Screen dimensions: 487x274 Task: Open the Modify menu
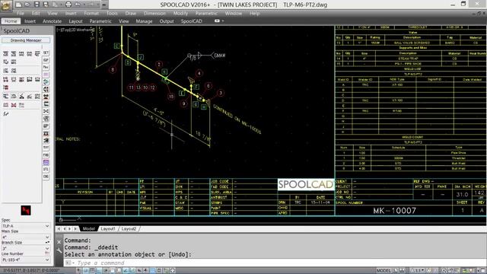[x=180, y=14]
